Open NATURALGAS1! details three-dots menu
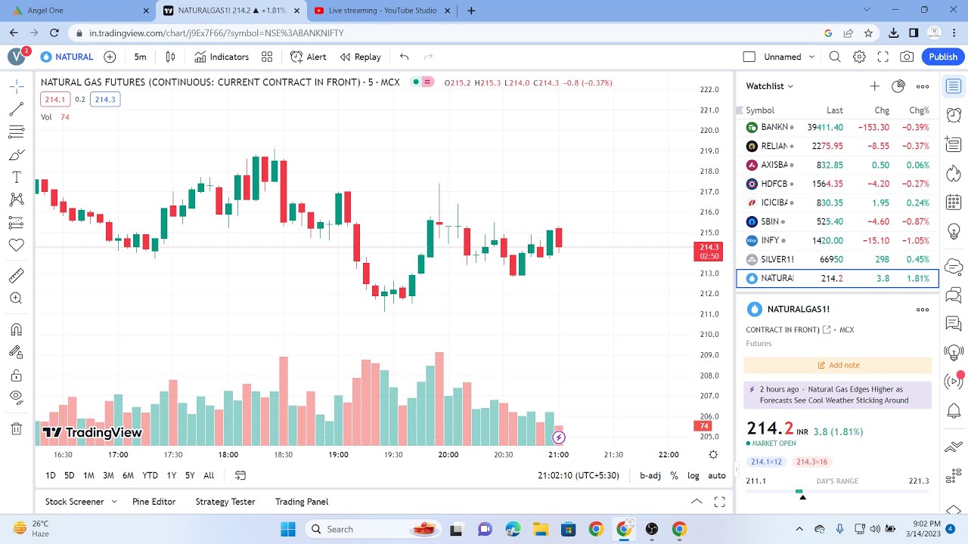This screenshot has width=968, height=544. click(x=923, y=309)
